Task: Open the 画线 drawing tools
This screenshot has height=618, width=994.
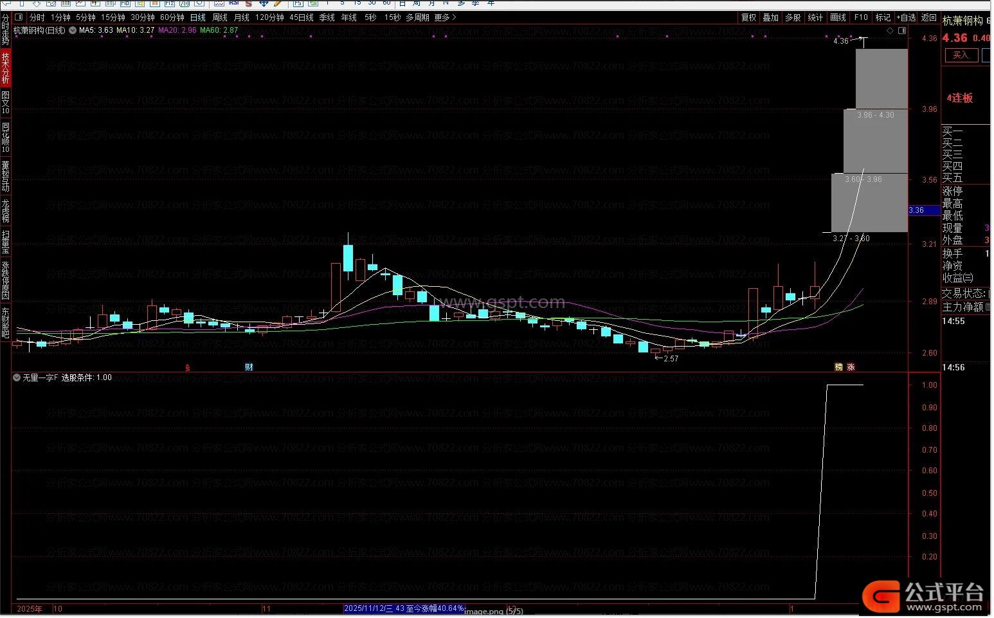Action: pos(838,17)
